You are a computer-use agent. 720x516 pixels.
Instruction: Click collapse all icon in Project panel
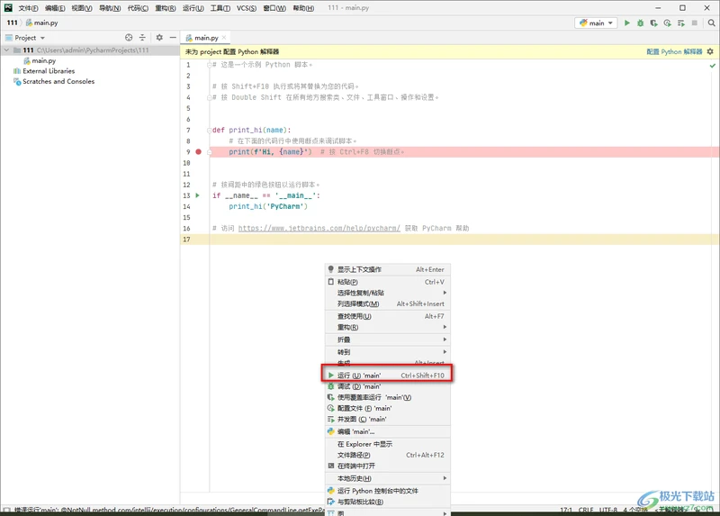(142, 38)
